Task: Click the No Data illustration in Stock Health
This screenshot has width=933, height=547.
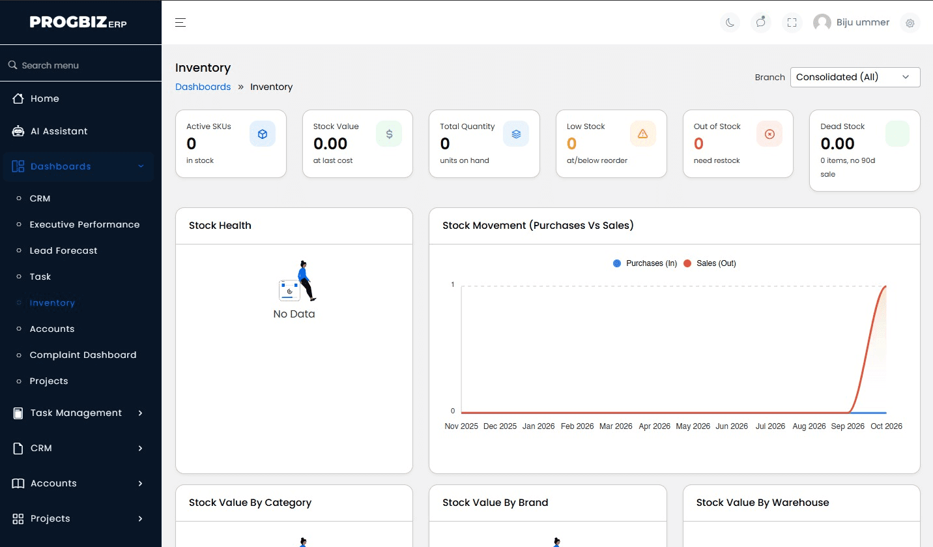Action: [297, 281]
